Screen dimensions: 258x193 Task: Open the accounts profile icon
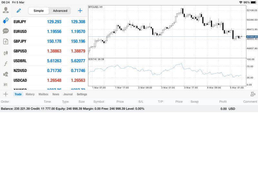(x=6, y=10)
